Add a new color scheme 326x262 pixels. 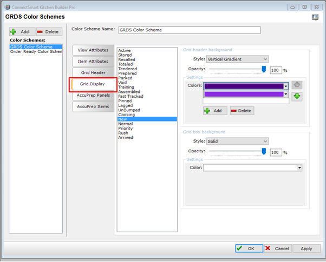[21, 32]
